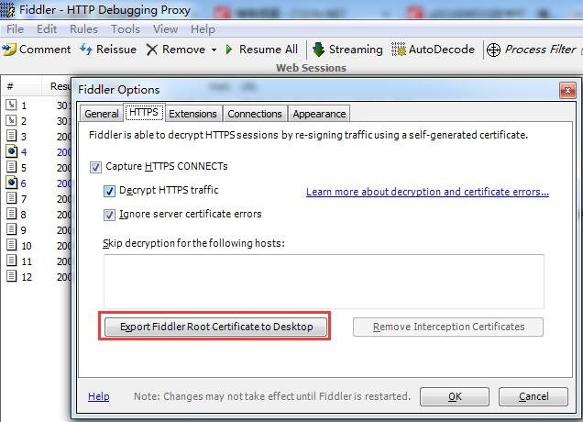Click the Help link in Fiddler Options
The height and width of the screenshot is (422, 583).
[x=98, y=396]
